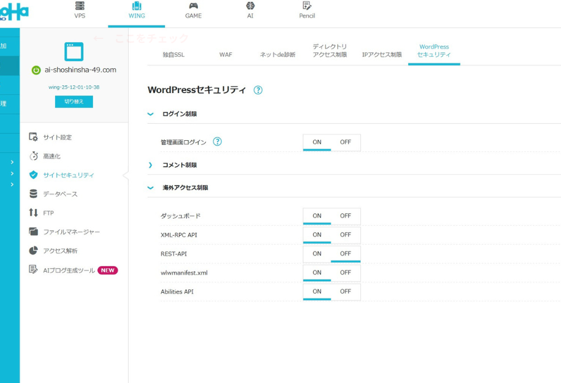Screen dimensions: 561x383
Task: Enable the REST-API restriction
Action: click(x=317, y=253)
